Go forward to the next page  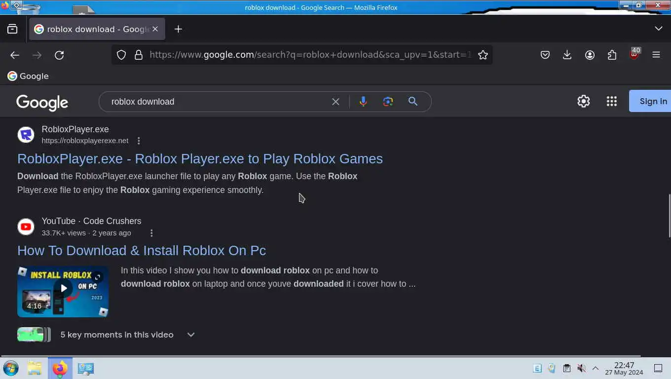(x=37, y=55)
